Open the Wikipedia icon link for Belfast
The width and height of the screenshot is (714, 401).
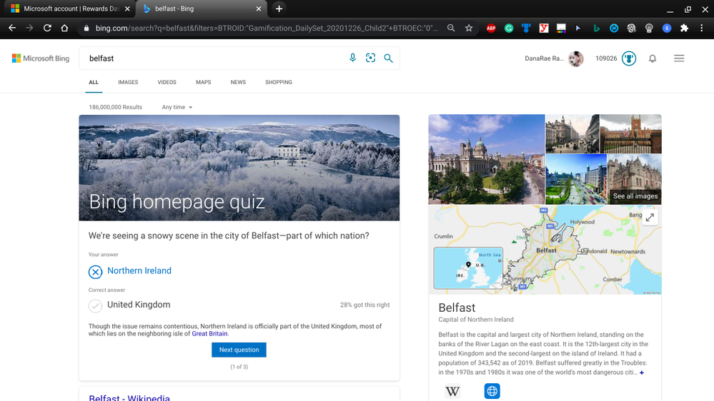pos(452,391)
